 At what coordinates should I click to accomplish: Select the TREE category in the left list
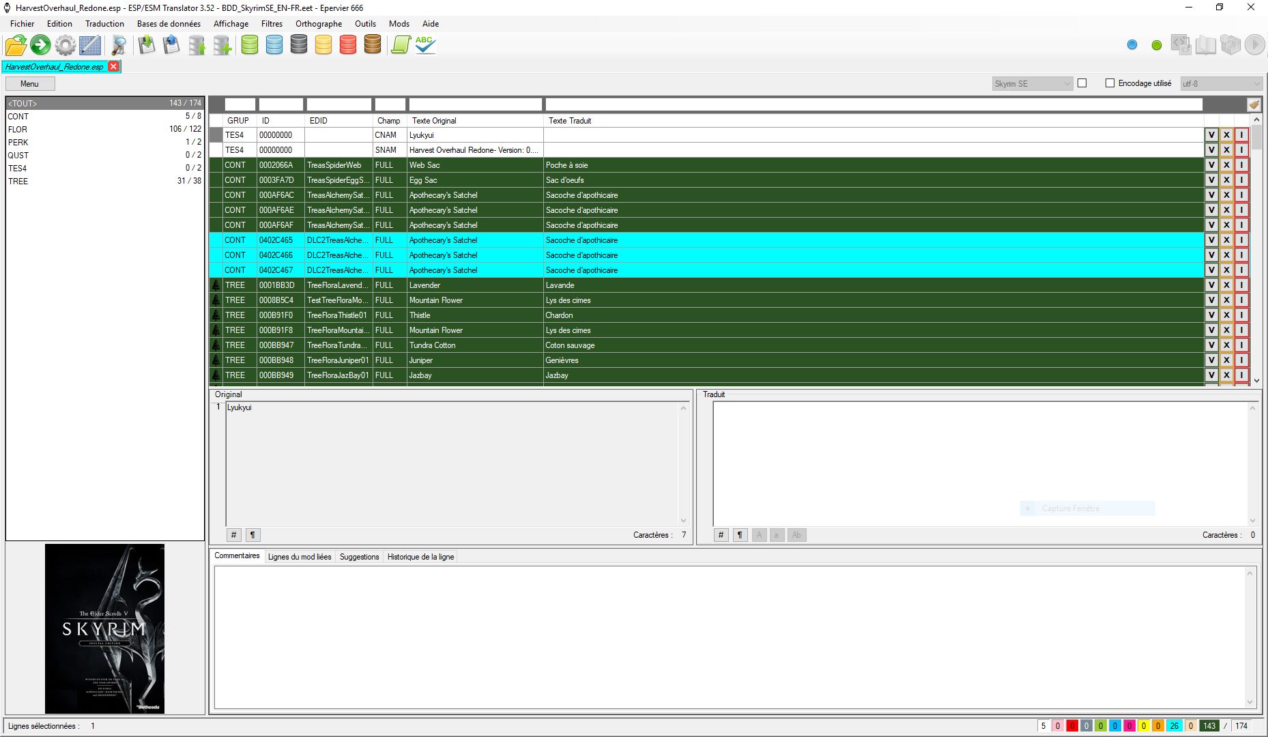point(104,181)
